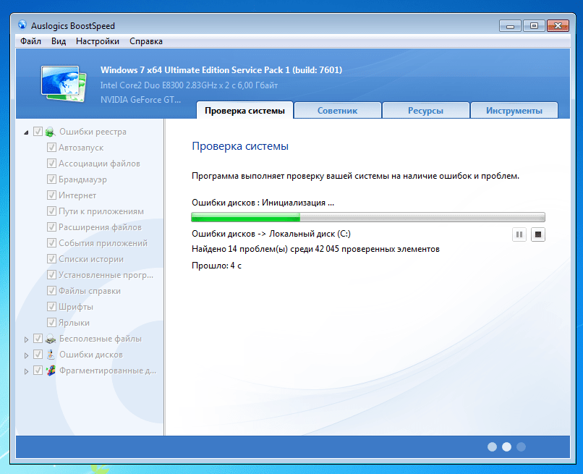Click the Windows 7 x64 Ultimate Edition text

tap(221, 70)
